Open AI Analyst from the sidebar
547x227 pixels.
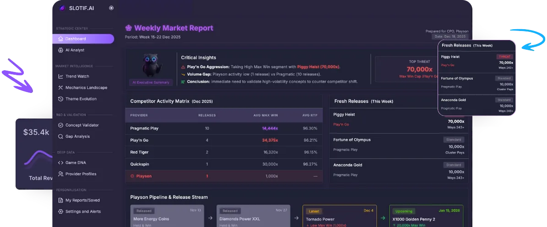[75, 50]
